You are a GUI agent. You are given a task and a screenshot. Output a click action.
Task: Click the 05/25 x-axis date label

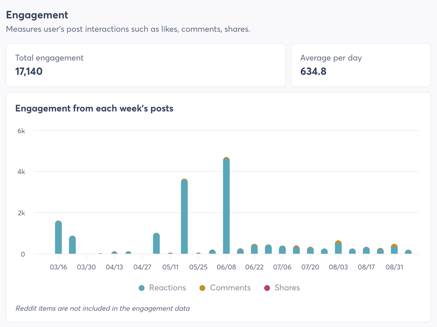pos(198,267)
